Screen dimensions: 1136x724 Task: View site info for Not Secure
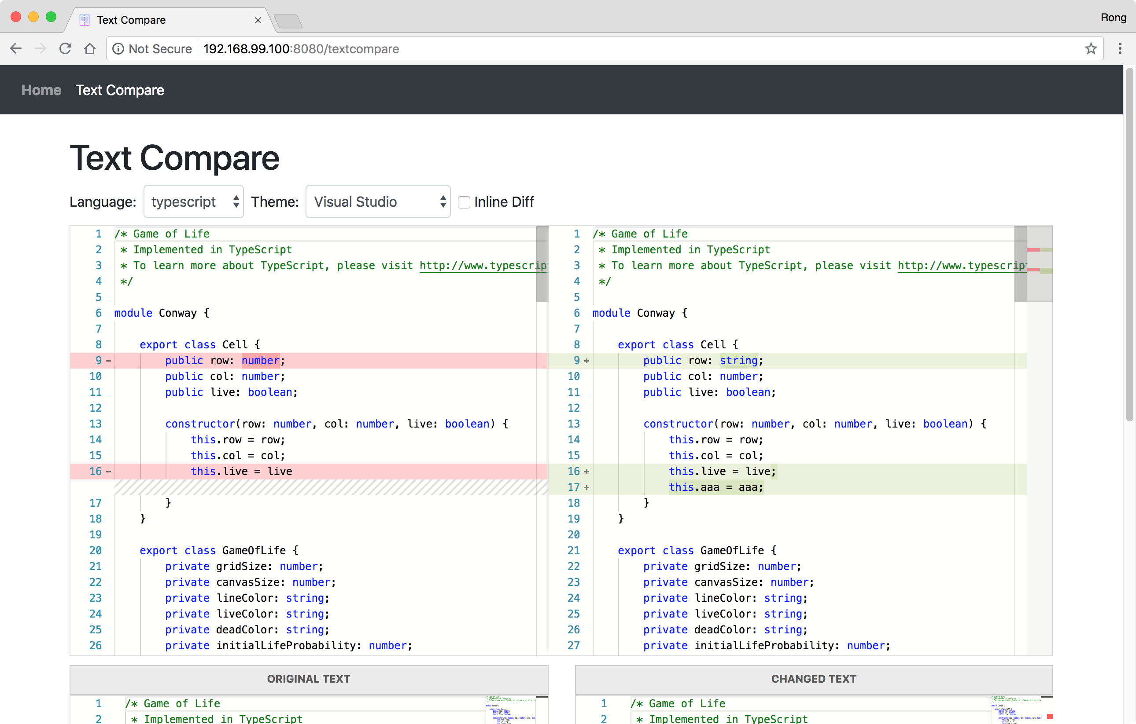(x=152, y=48)
